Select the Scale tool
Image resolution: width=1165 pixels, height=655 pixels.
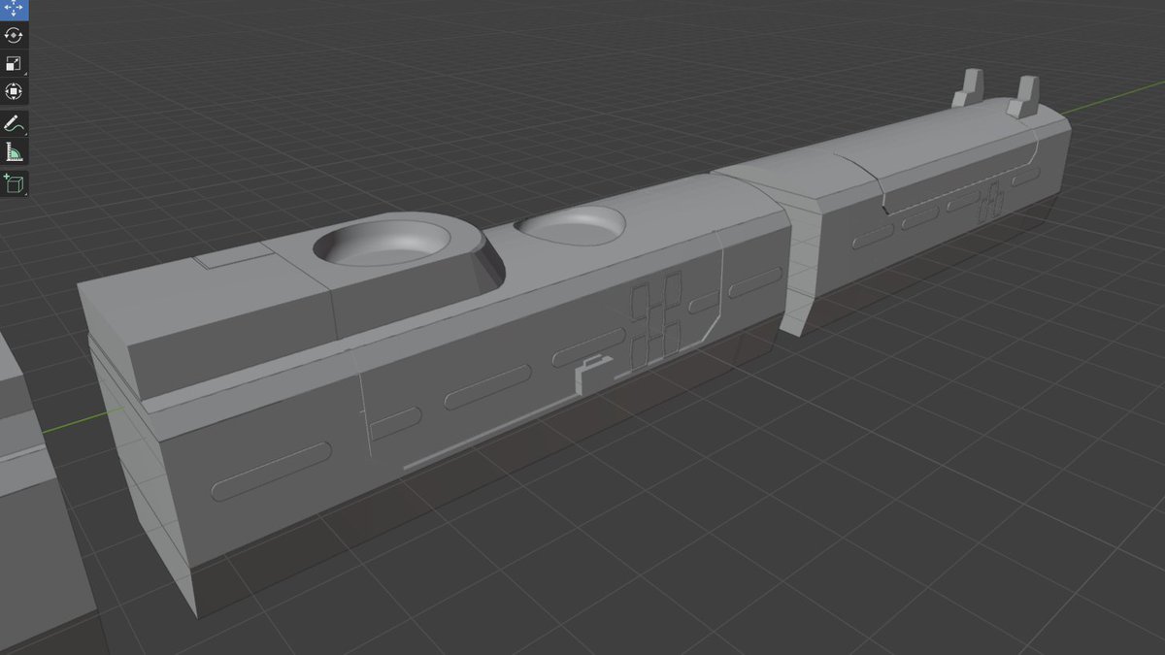[14, 64]
